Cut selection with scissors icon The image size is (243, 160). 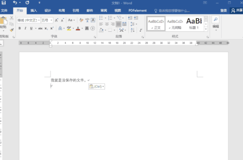(x=12, y=18)
